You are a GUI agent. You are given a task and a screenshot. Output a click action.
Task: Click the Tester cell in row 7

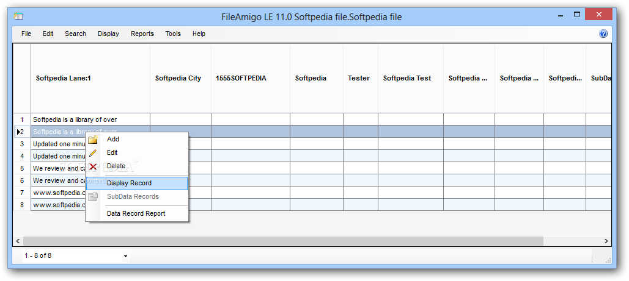[x=360, y=193]
